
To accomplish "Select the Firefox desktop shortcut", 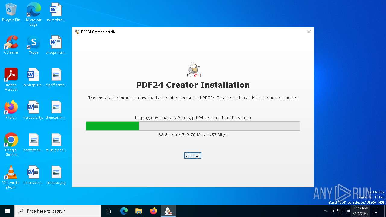I will pos(11,110).
